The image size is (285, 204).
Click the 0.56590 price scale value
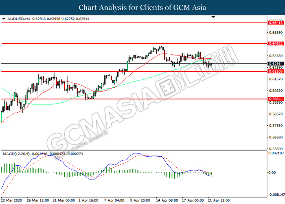(x=276, y=137)
